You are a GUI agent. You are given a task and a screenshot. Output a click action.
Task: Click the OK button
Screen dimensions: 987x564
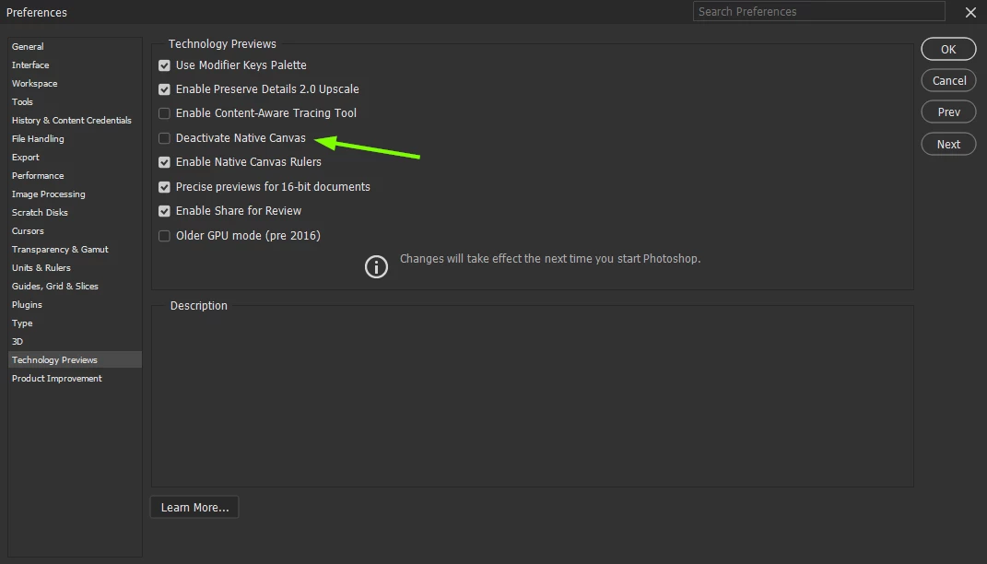point(948,49)
